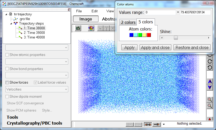
Task: Click the counterclockwise rotate icon
Action: coord(210,67)
